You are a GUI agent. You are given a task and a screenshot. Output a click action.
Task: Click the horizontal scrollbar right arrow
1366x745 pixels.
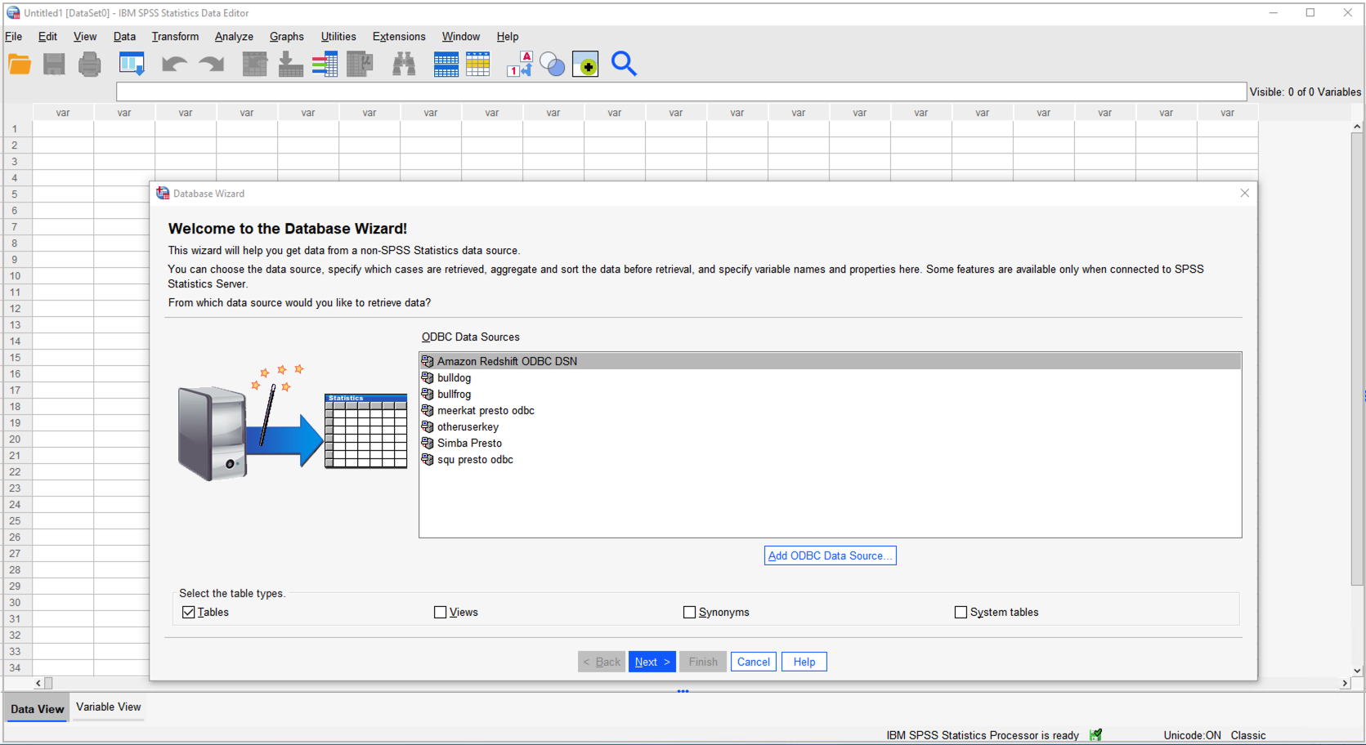1345,683
